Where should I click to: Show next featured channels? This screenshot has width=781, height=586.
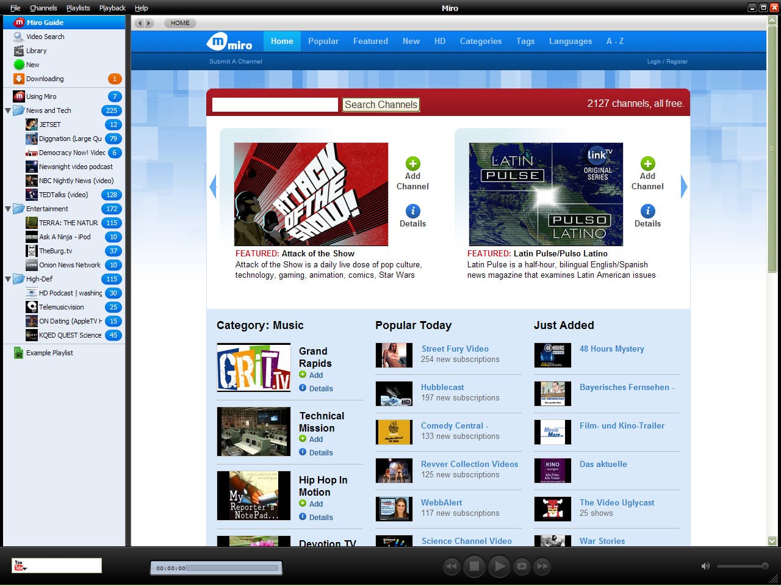[684, 187]
